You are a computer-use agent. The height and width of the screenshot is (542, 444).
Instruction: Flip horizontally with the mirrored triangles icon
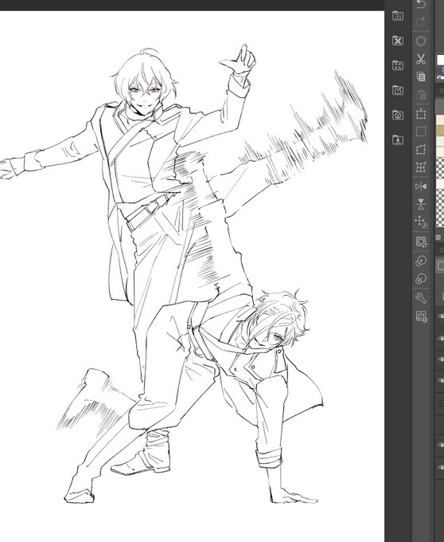pos(421,187)
